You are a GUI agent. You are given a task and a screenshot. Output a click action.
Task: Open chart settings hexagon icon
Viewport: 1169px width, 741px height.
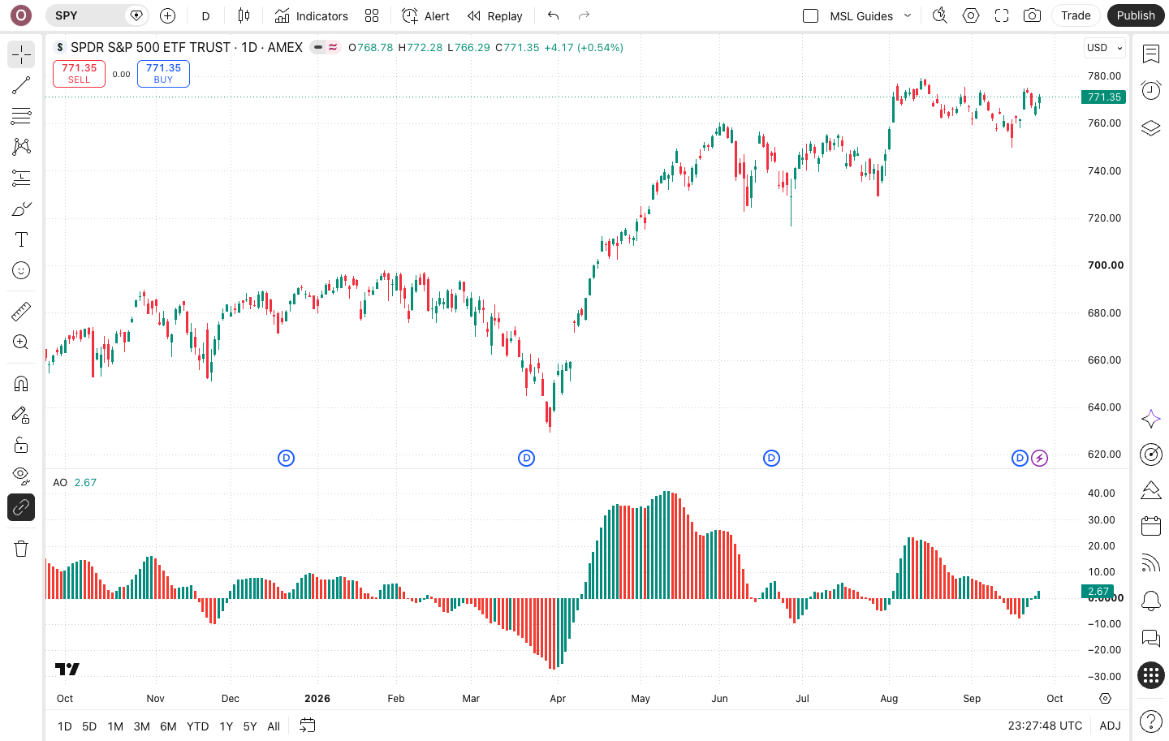[971, 15]
